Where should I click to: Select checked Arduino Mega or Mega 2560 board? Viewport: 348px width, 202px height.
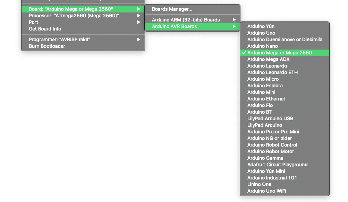[285, 53]
